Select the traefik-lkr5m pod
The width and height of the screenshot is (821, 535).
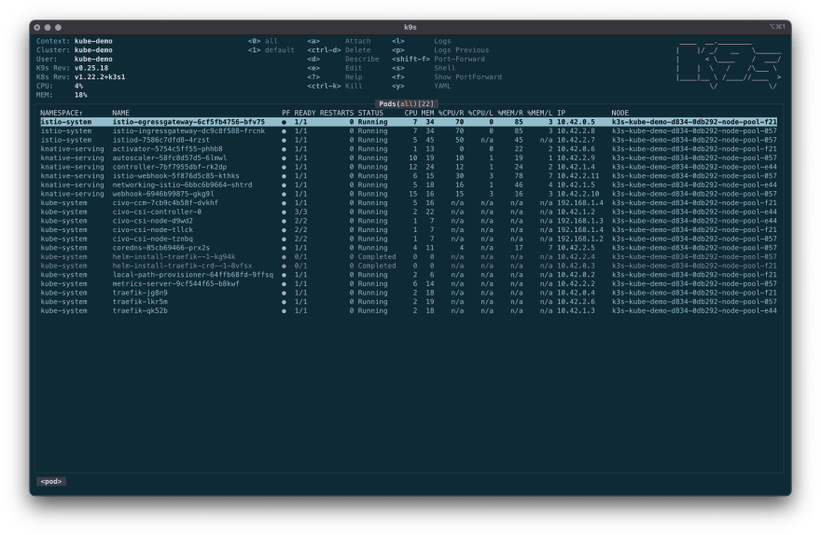click(409, 302)
